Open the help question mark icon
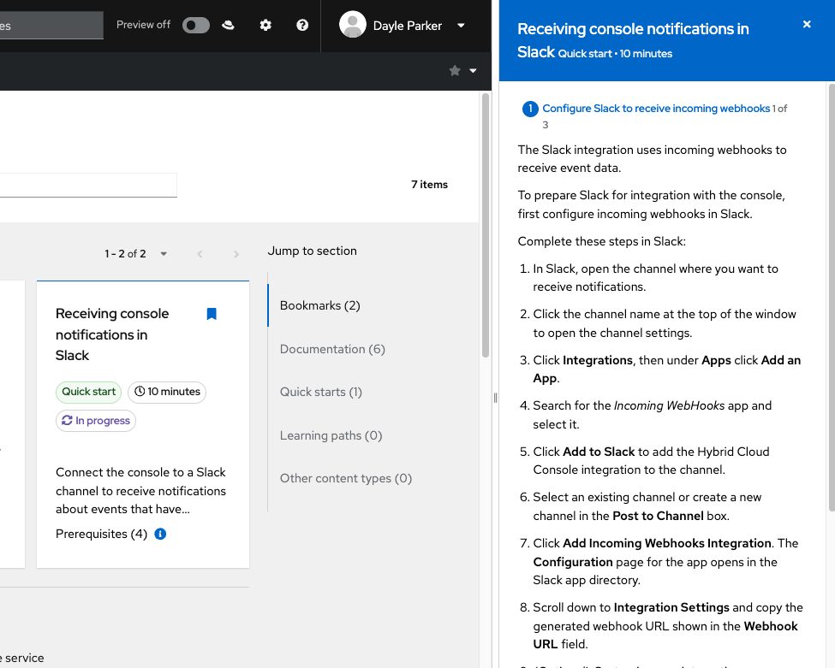This screenshot has height=668, width=835. 302,26
